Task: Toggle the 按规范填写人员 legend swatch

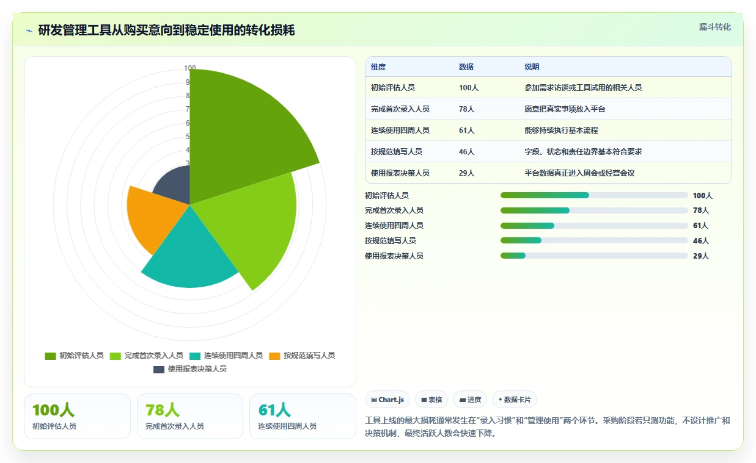Action: point(274,356)
